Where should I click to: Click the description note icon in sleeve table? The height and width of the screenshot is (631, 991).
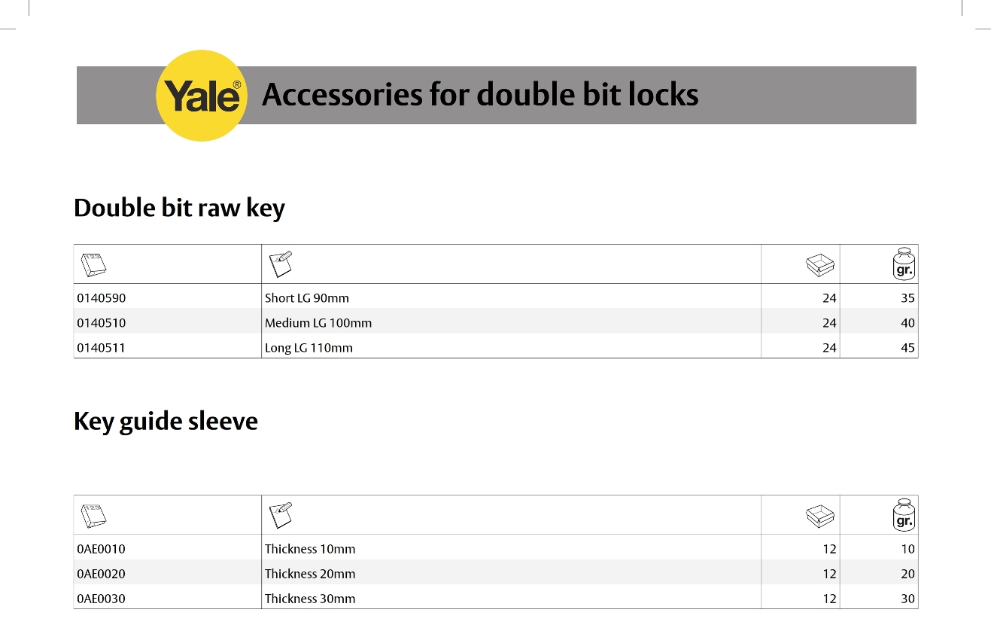pos(281,514)
